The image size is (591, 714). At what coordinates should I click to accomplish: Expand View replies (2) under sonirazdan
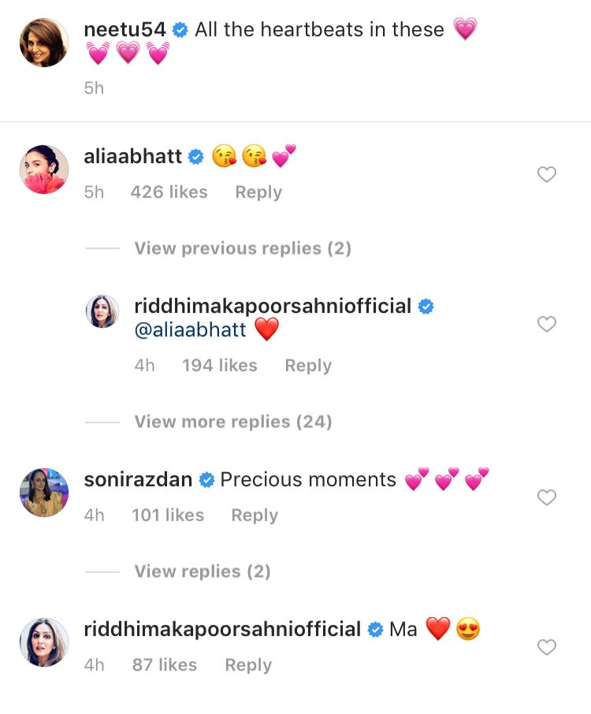click(x=203, y=571)
